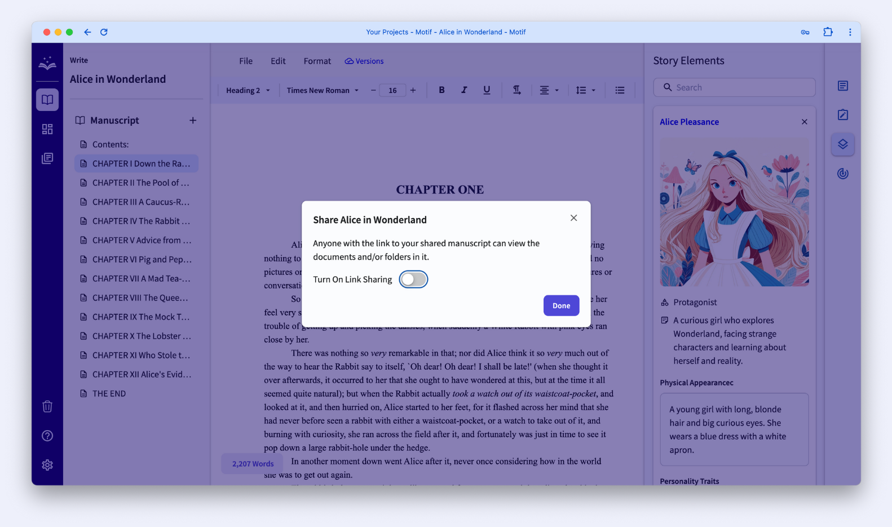This screenshot has width=892, height=527.
Task: Apply Underline formatting
Action: click(x=487, y=90)
